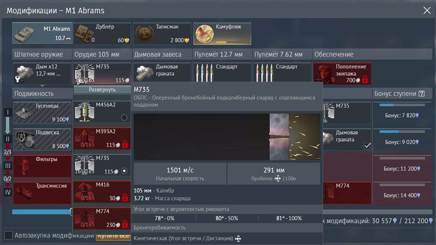This screenshot has height=245, width=436.
Task: Select tier III marker
Action: pos(7,165)
